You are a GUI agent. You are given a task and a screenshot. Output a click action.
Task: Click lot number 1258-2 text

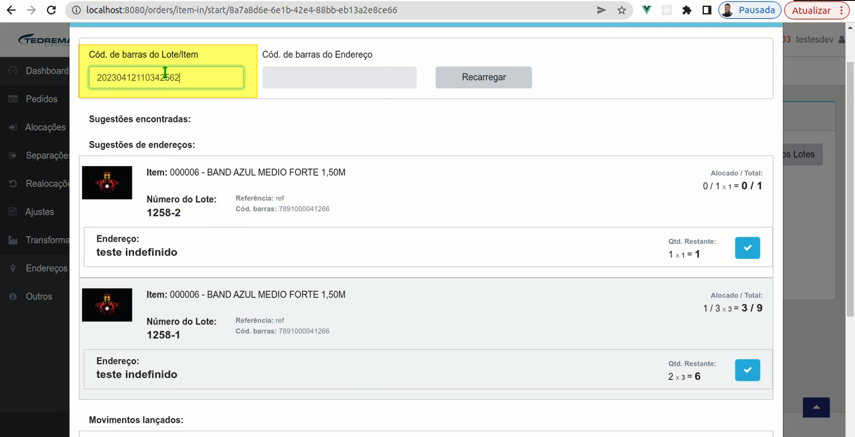164,213
